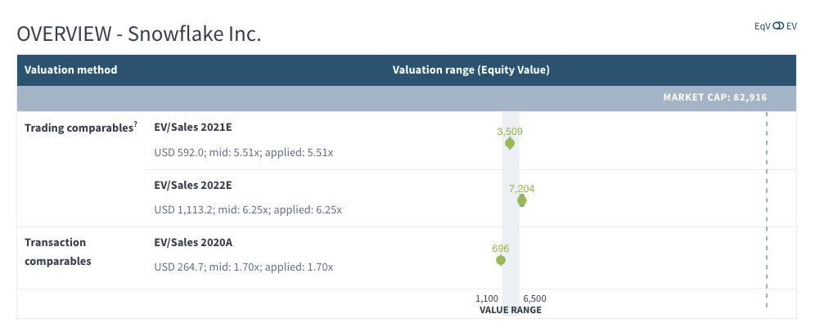815x332 pixels.
Task: Click the MARKET CAP: 82,916 label
Action: 714,97
